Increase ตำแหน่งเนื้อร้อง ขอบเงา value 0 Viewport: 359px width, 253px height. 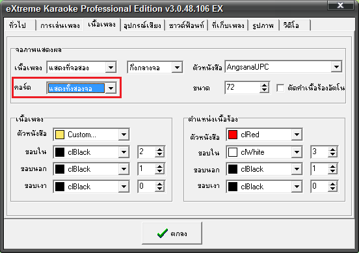click(x=333, y=184)
